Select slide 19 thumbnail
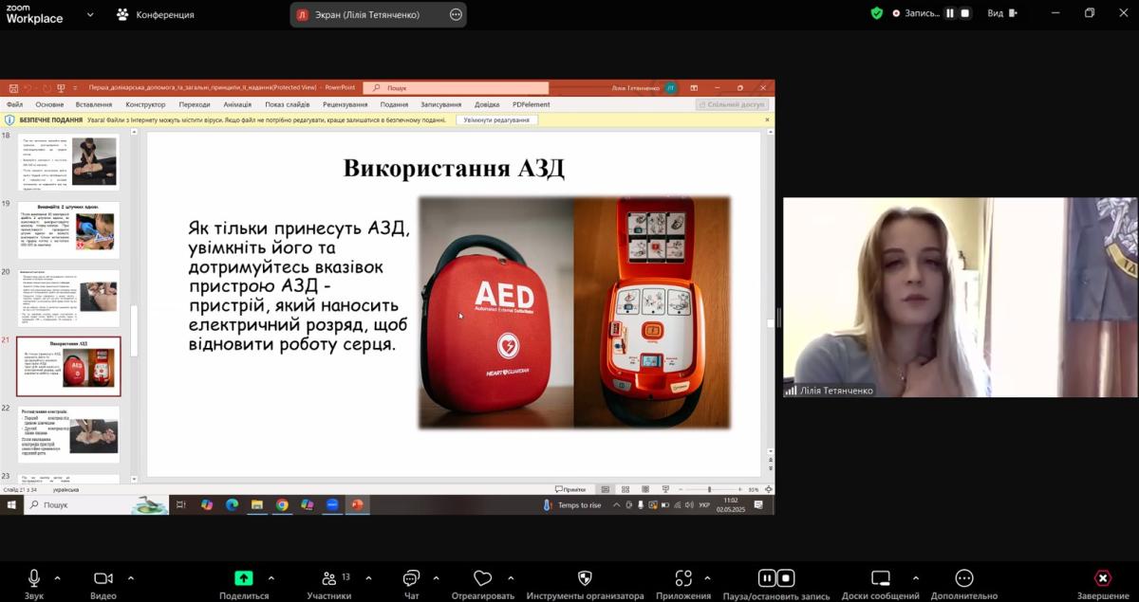The image size is (1139, 602). click(x=68, y=229)
